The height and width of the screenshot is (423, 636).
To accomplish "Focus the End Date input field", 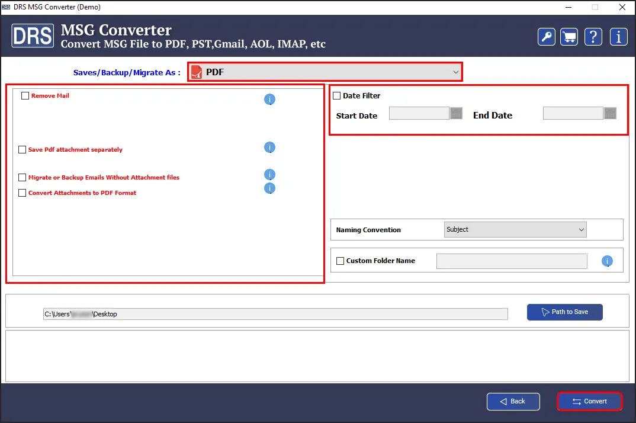I will pyautogui.click(x=573, y=113).
